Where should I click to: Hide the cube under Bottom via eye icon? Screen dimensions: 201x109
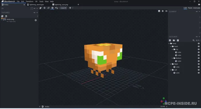[x=199, y=61]
